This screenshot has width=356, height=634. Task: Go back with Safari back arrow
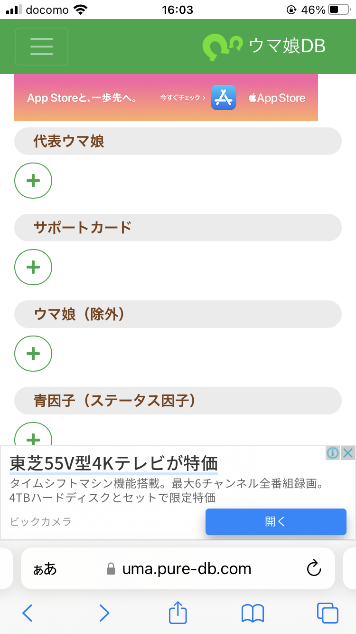[x=28, y=613]
